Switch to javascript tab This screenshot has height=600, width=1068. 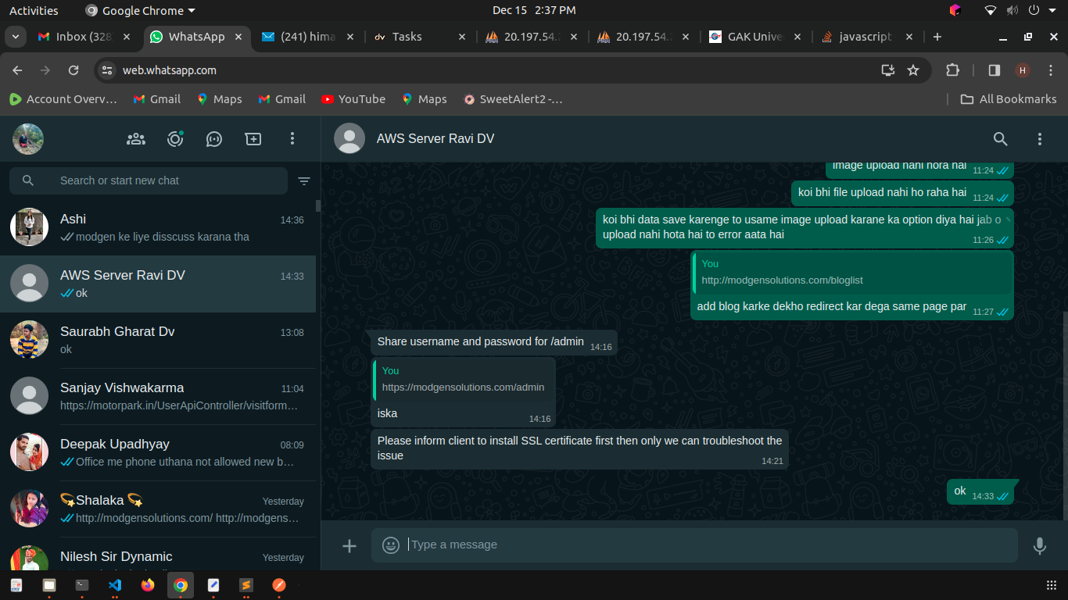(866, 37)
